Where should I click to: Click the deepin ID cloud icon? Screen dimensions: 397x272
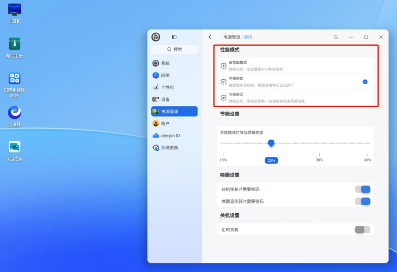coord(156,135)
